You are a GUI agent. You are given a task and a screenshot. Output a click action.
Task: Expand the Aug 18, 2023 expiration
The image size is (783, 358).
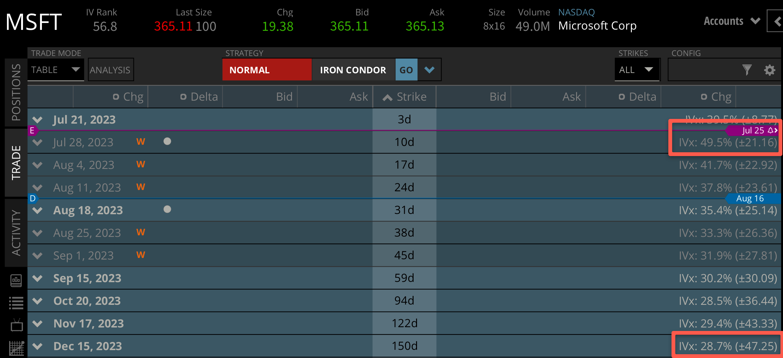click(37, 210)
